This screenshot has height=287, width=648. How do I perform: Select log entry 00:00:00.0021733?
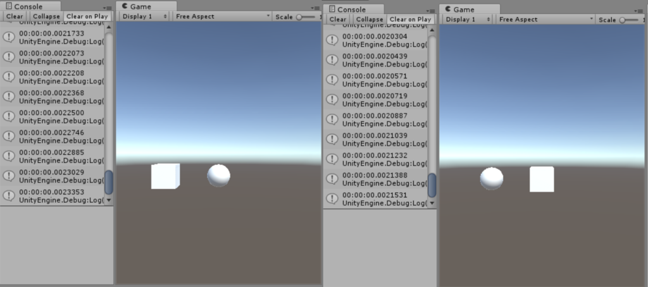[x=53, y=37]
